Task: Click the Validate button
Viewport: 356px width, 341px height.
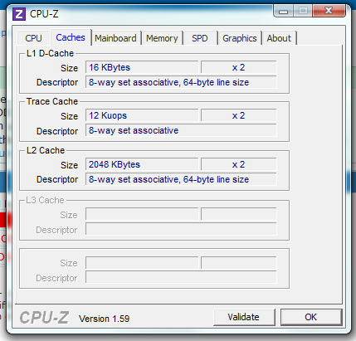Action: click(243, 317)
